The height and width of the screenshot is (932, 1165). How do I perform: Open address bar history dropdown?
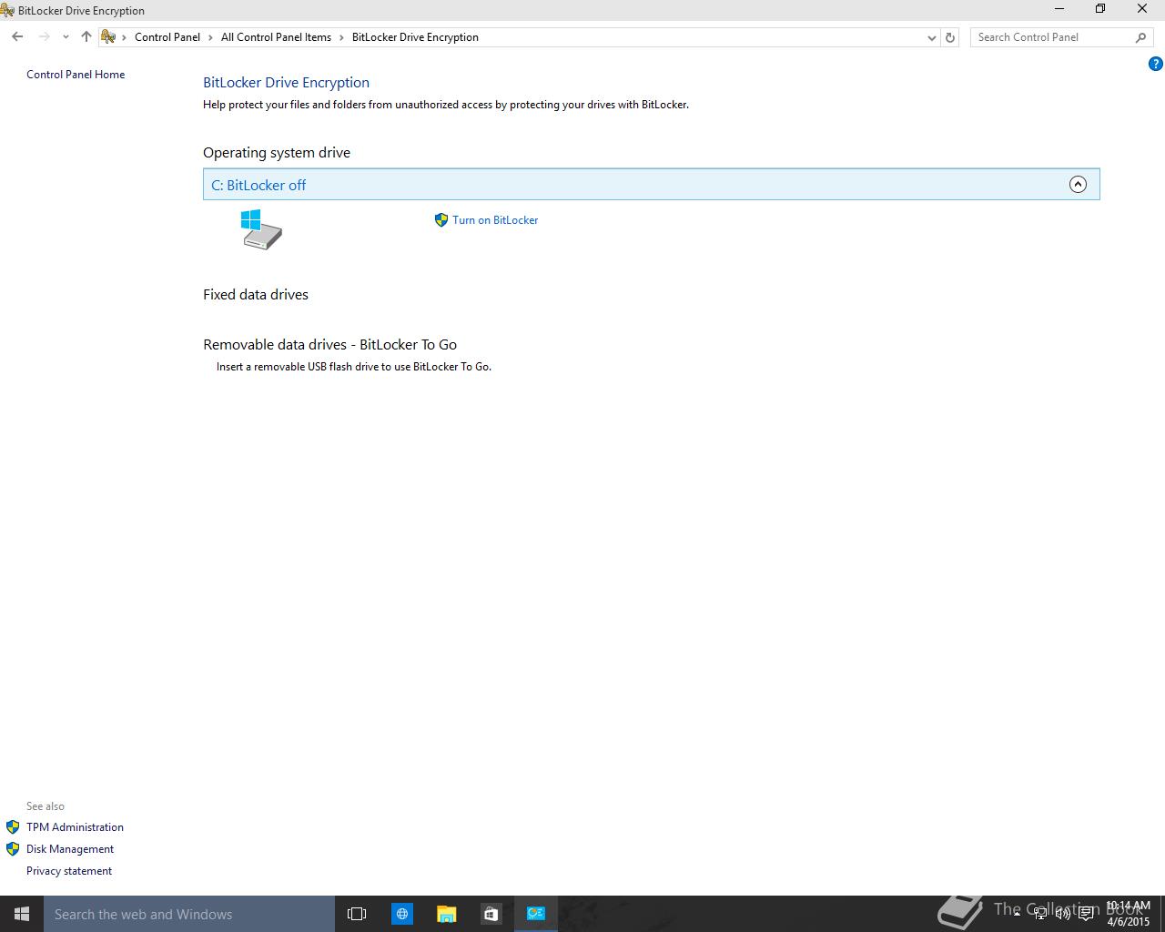click(931, 37)
